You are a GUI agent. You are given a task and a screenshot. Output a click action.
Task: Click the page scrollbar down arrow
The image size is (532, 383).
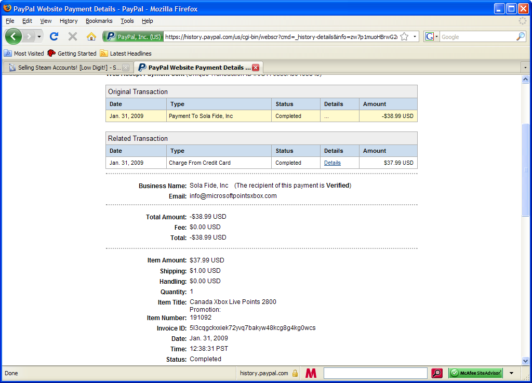pos(525,361)
